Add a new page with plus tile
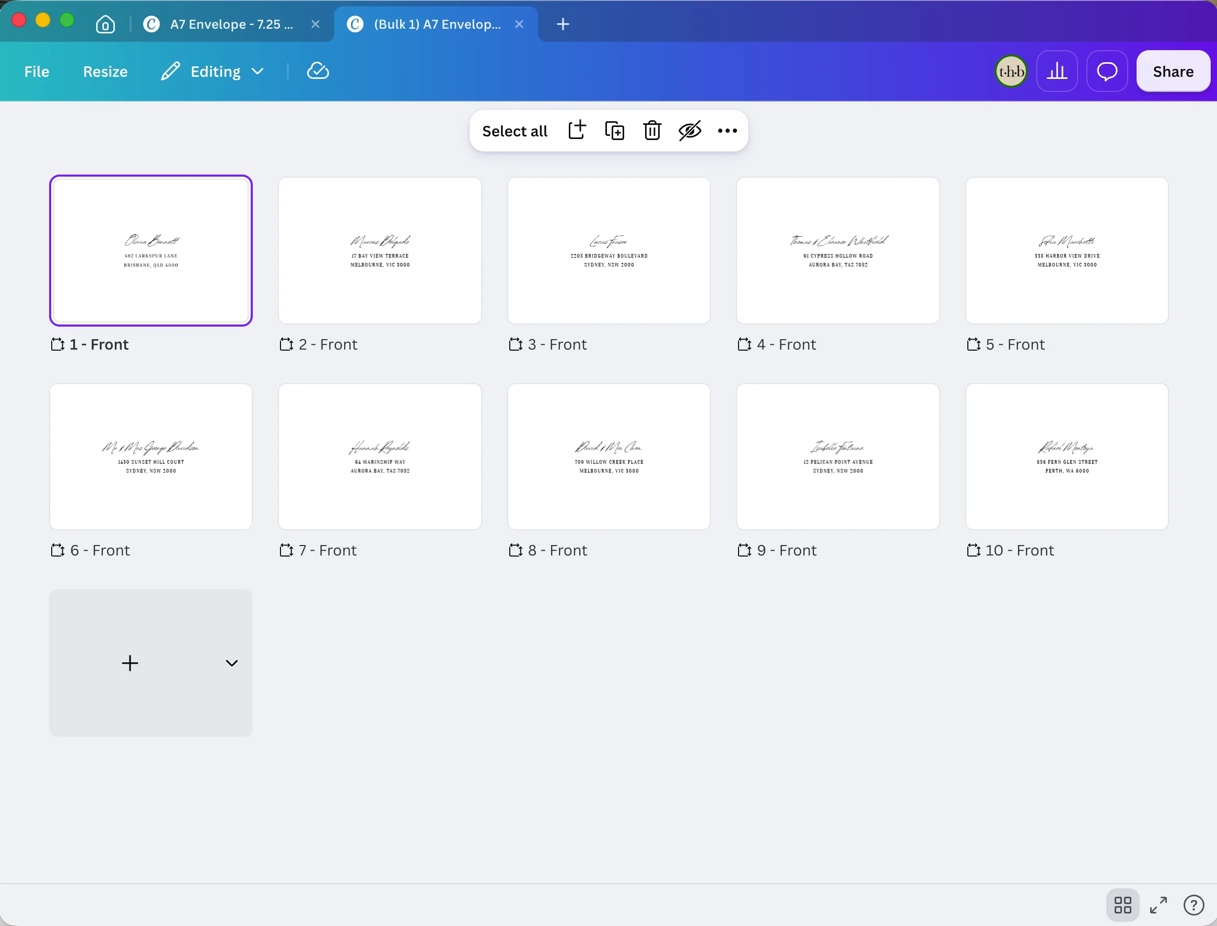The height and width of the screenshot is (926, 1217). [x=130, y=663]
